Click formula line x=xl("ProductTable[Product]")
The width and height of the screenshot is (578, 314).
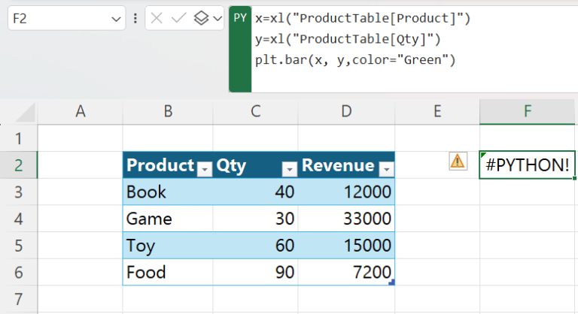tap(363, 18)
